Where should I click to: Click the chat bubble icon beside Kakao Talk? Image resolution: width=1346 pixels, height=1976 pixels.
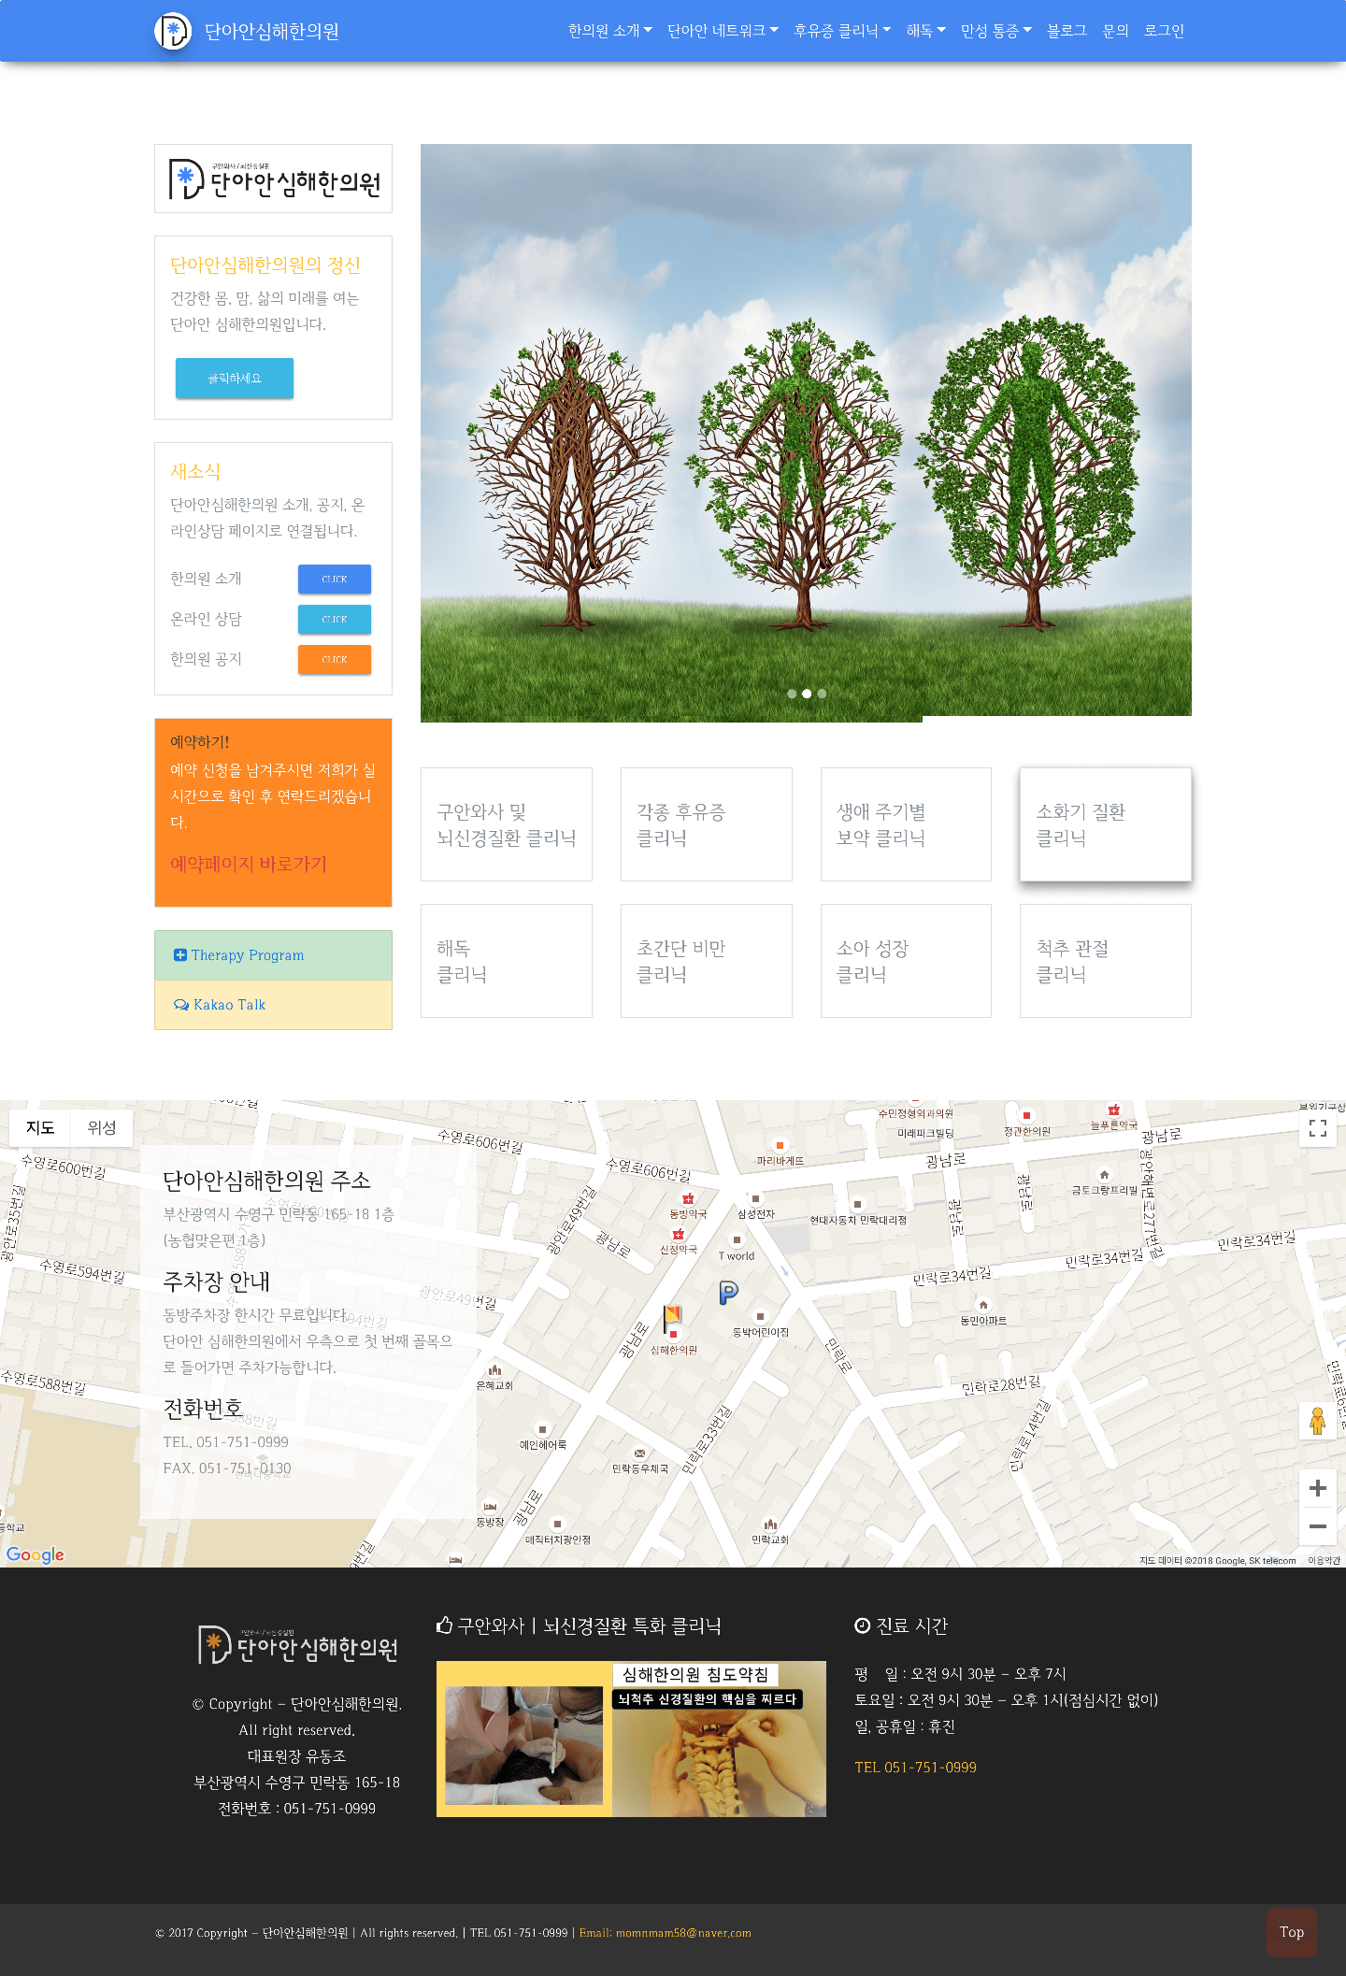coord(181,1005)
